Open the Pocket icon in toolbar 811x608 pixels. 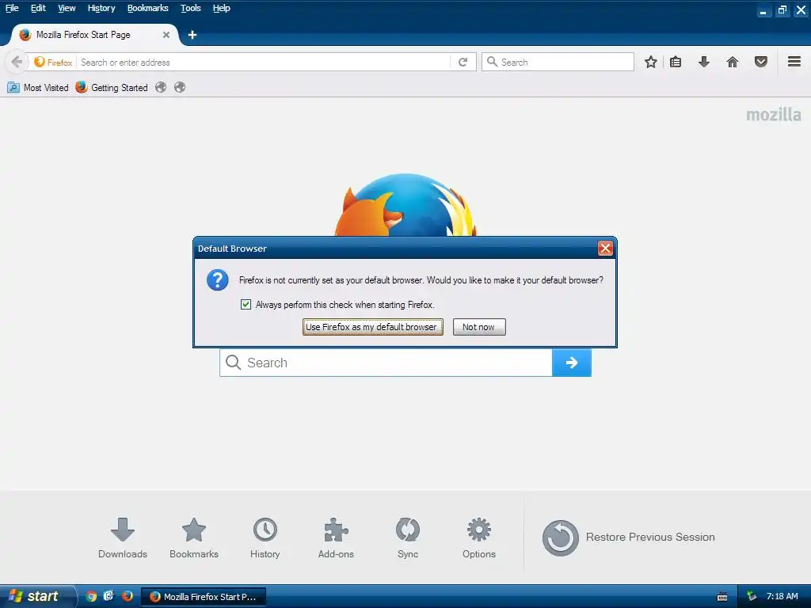click(x=761, y=62)
